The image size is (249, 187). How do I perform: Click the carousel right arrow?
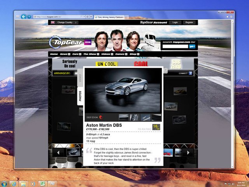pos(188,153)
